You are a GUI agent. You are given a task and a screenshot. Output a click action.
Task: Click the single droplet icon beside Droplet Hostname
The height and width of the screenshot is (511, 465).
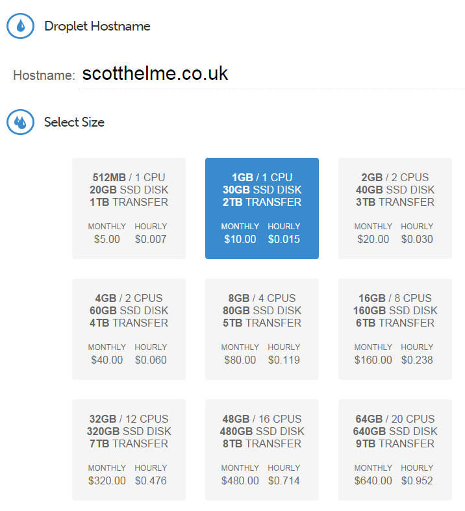20,26
